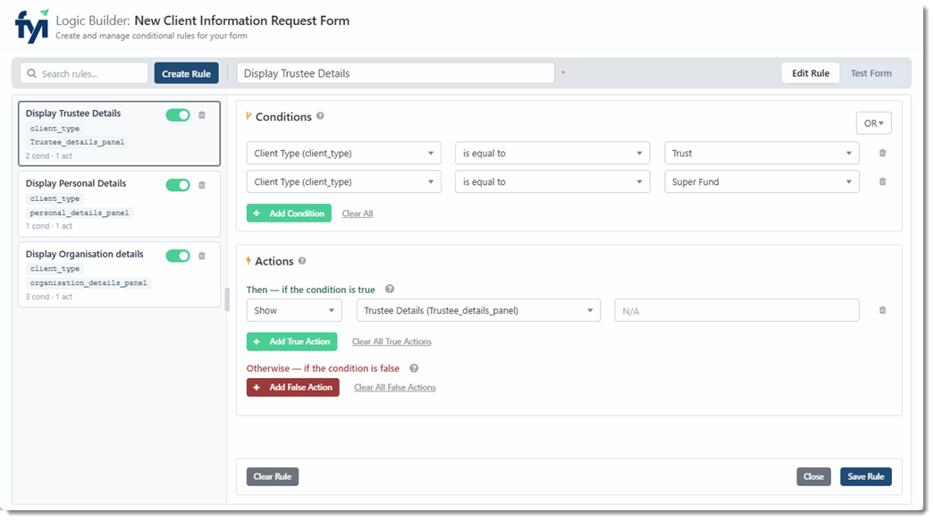The height and width of the screenshot is (521, 934).
Task: Click the Clear Rule button
Action: [x=273, y=476]
